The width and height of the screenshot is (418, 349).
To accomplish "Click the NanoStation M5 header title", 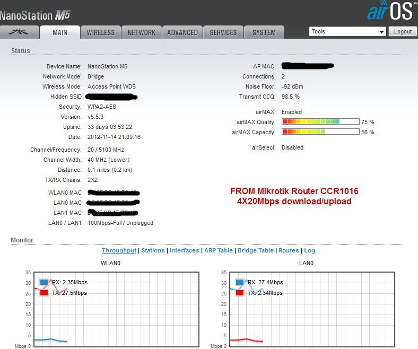I will [x=35, y=15].
